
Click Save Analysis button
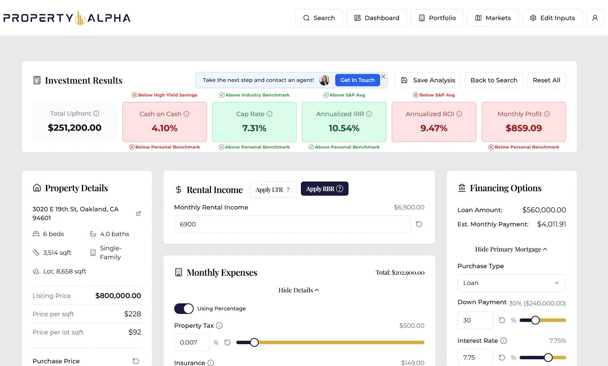[x=428, y=80]
